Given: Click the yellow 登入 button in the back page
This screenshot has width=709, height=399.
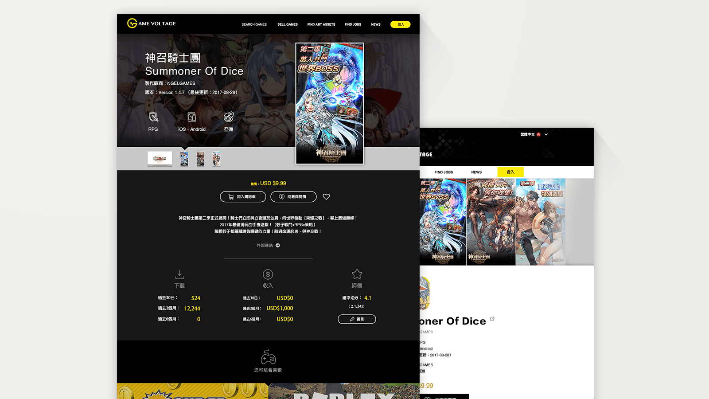Looking at the screenshot, I should pyautogui.click(x=510, y=172).
